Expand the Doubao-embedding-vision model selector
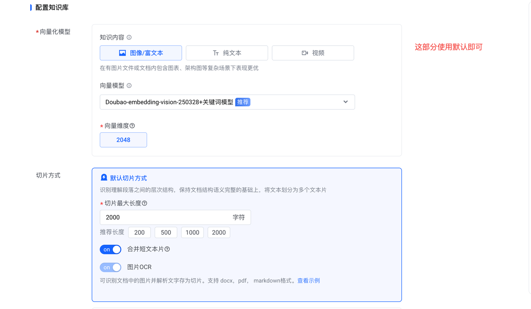531x309 pixels. pyautogui.click(x=227, y=102)
